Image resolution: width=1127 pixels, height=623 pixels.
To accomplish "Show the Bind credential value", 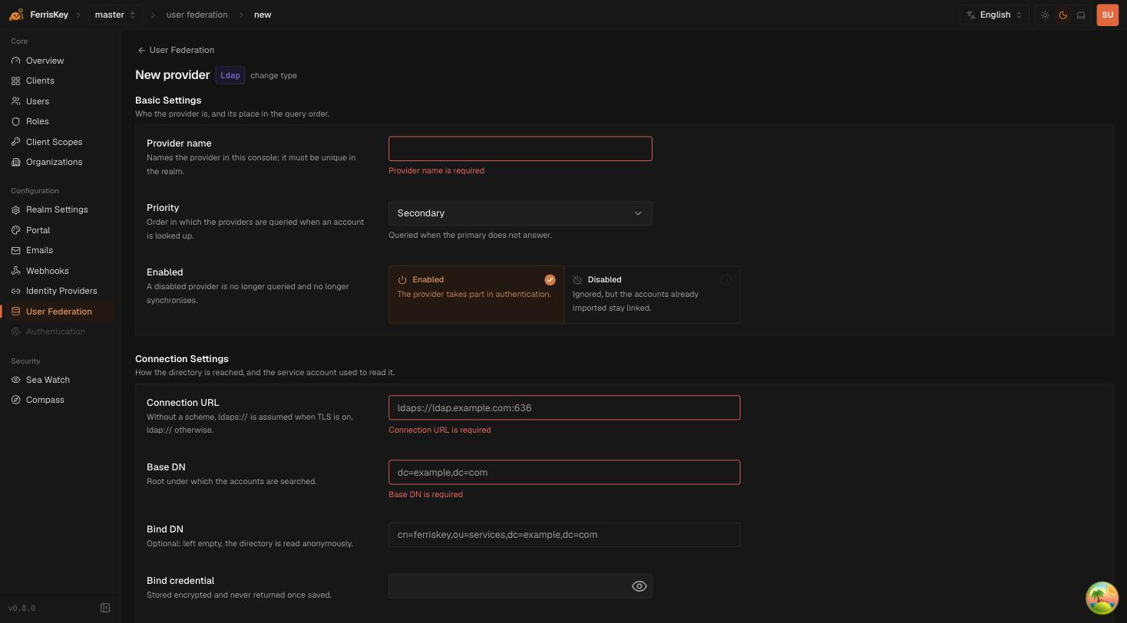I will [x=639, y=586].
